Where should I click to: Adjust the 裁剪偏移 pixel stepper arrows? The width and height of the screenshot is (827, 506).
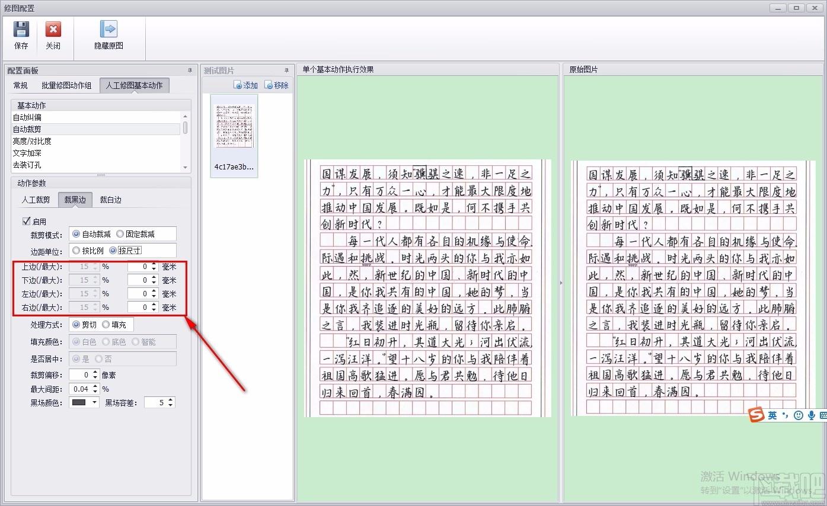tap(95, 375)
